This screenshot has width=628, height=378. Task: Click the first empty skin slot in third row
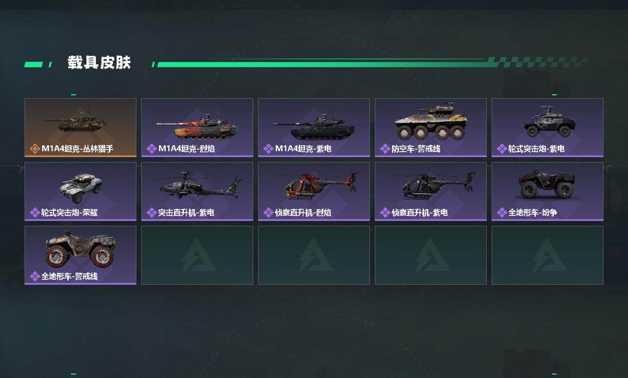pyautogui.click(x=197, y=255)
